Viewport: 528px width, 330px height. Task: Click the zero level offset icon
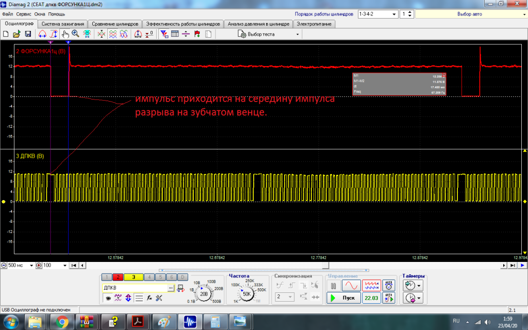pos(149,34)
